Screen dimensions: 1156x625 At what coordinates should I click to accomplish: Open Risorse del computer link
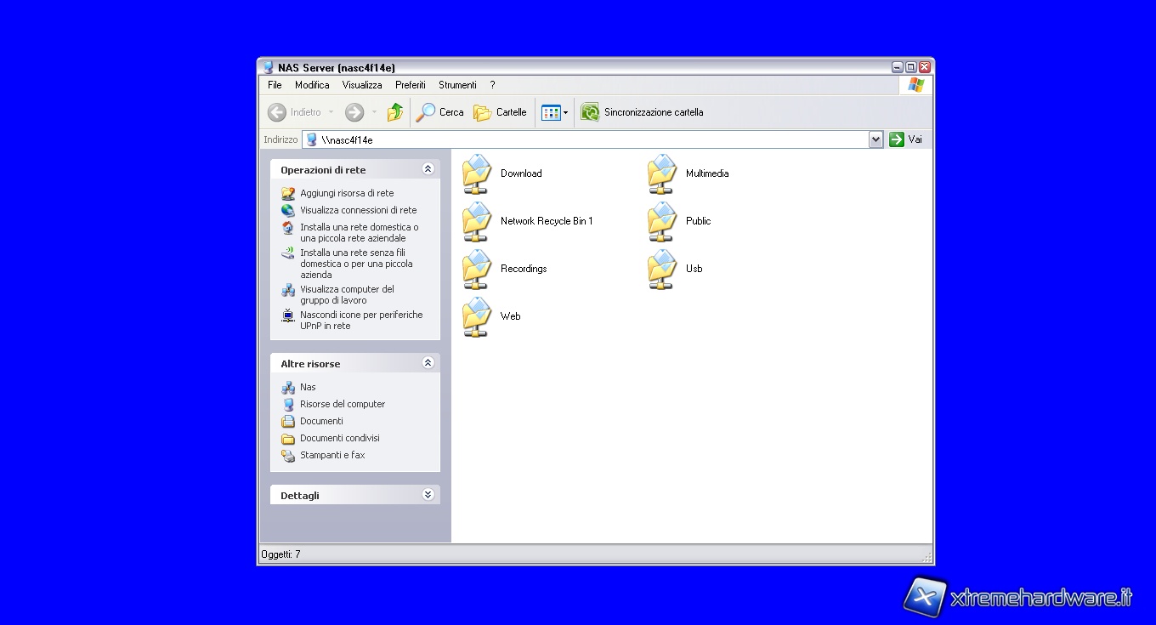(343, 404)
